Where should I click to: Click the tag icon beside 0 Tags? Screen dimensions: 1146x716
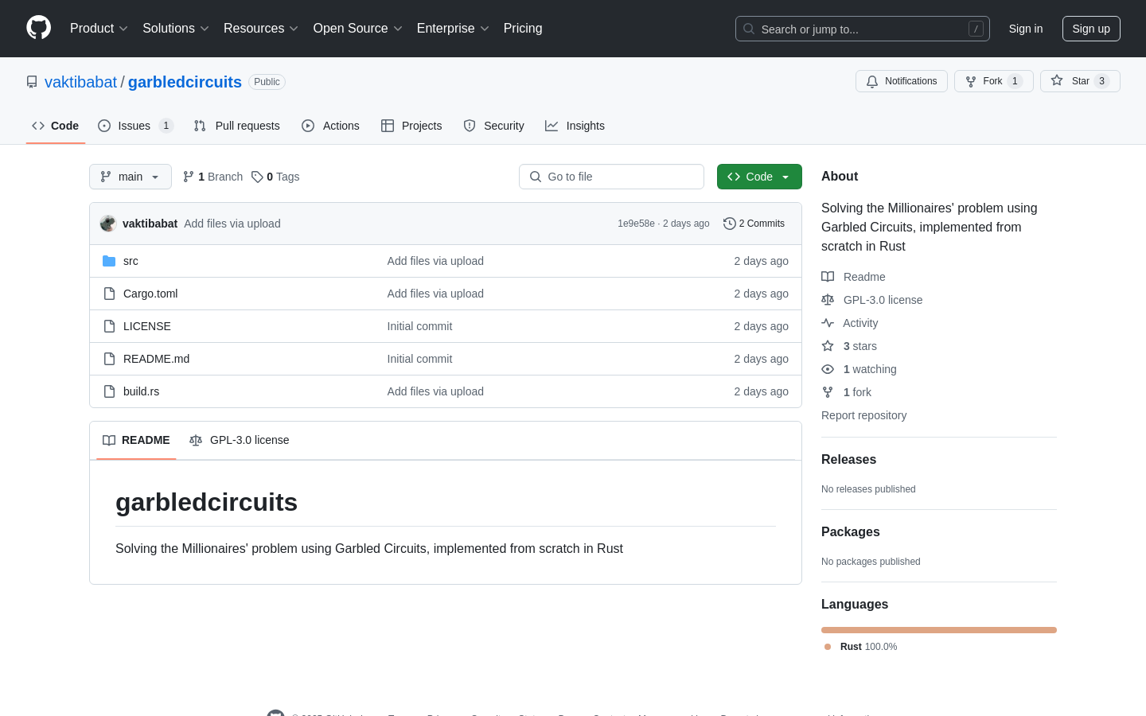click(x=257, y=177)
